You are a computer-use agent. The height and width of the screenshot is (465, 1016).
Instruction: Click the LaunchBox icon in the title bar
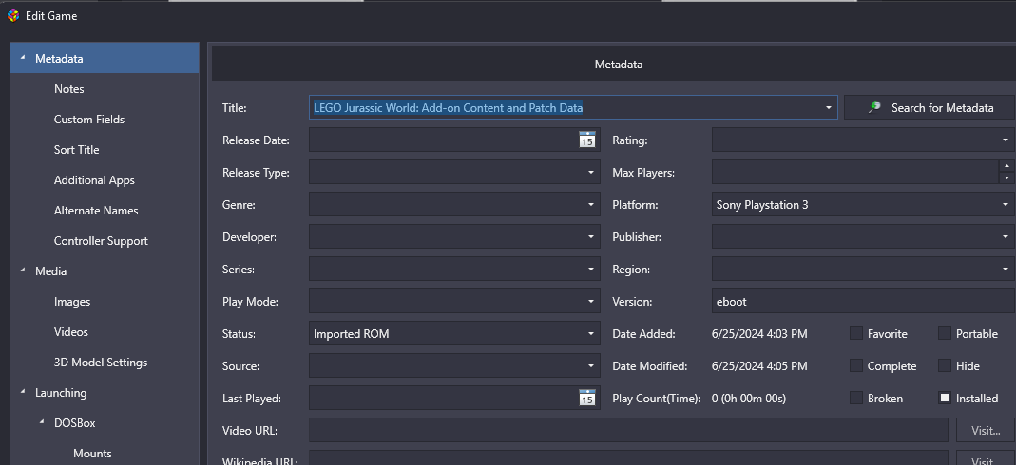tap(12, 16)
